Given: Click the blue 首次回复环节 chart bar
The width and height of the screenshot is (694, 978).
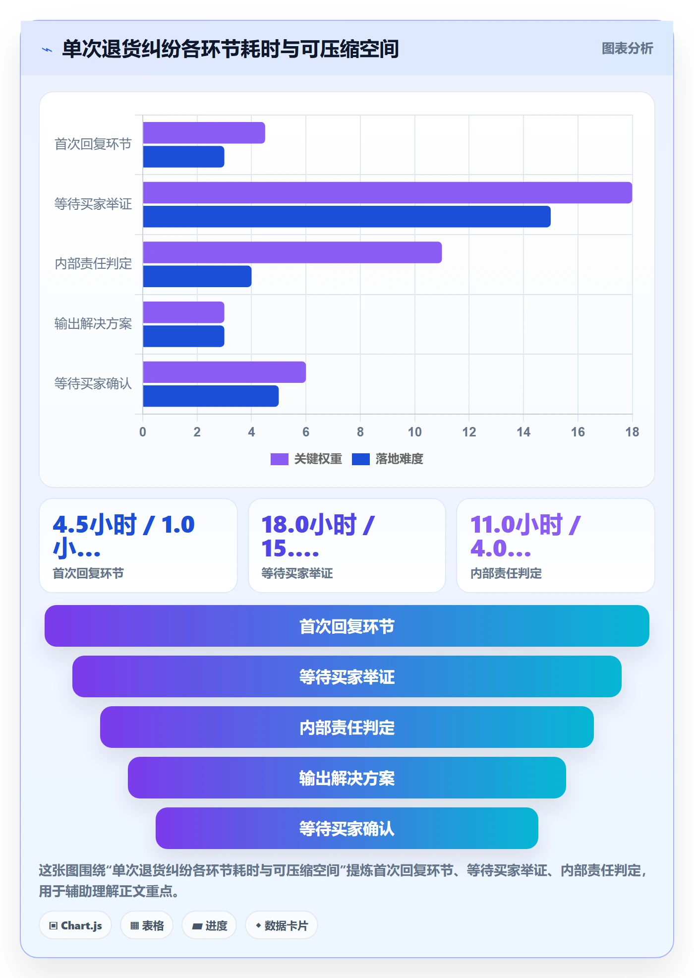Looking at the screenshot, I should point(183,157).
